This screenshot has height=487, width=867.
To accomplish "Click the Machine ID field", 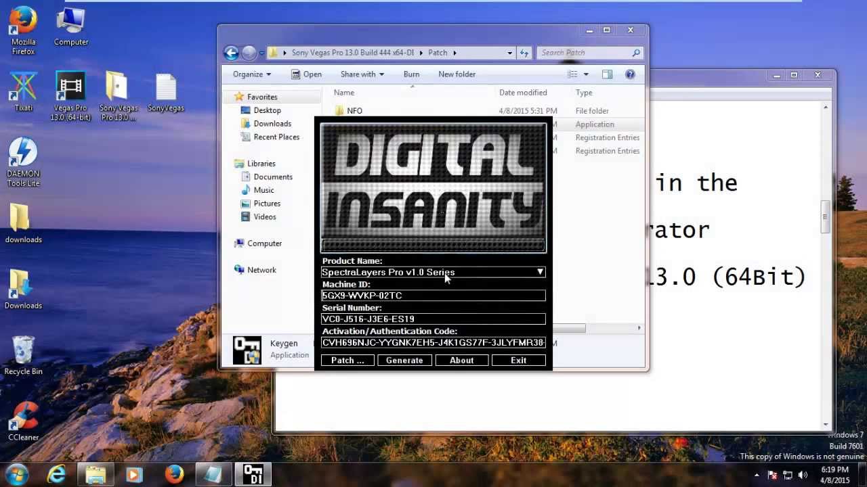I will [433, 296].
